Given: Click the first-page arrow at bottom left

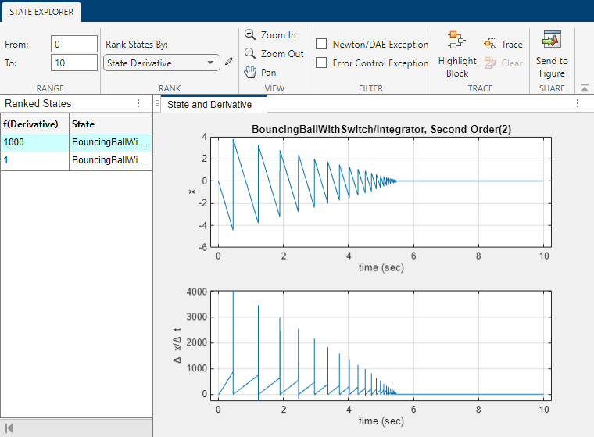Looking at the screenshot, I should [x=9, y=428].
